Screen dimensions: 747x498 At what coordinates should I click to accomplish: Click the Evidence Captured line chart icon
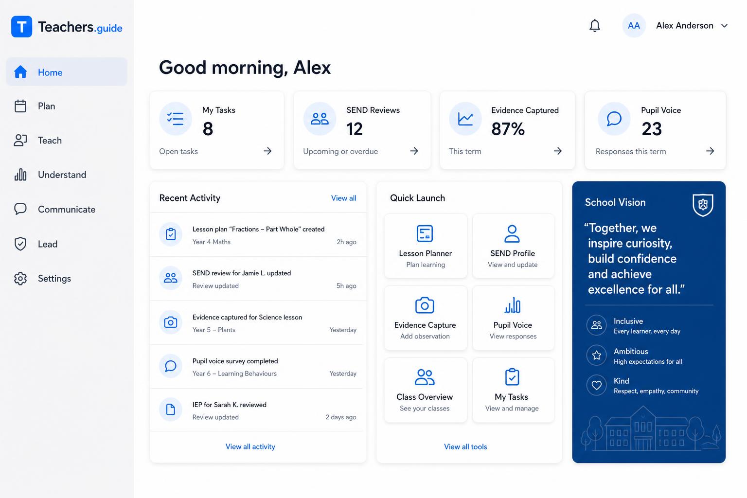coord(465,119)
